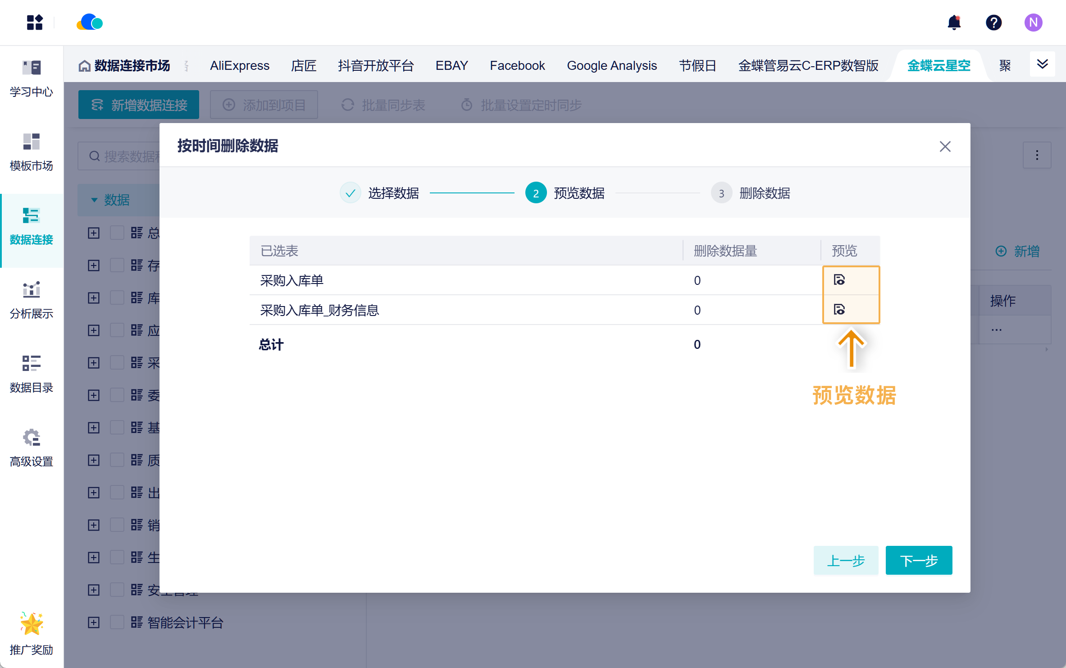Click the 新增数据连接 button
This screenshot has height=668, width=1066.
[139, 105]
